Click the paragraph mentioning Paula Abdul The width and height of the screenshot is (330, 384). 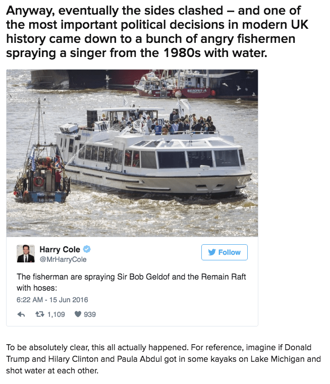[x=163, y=359]
